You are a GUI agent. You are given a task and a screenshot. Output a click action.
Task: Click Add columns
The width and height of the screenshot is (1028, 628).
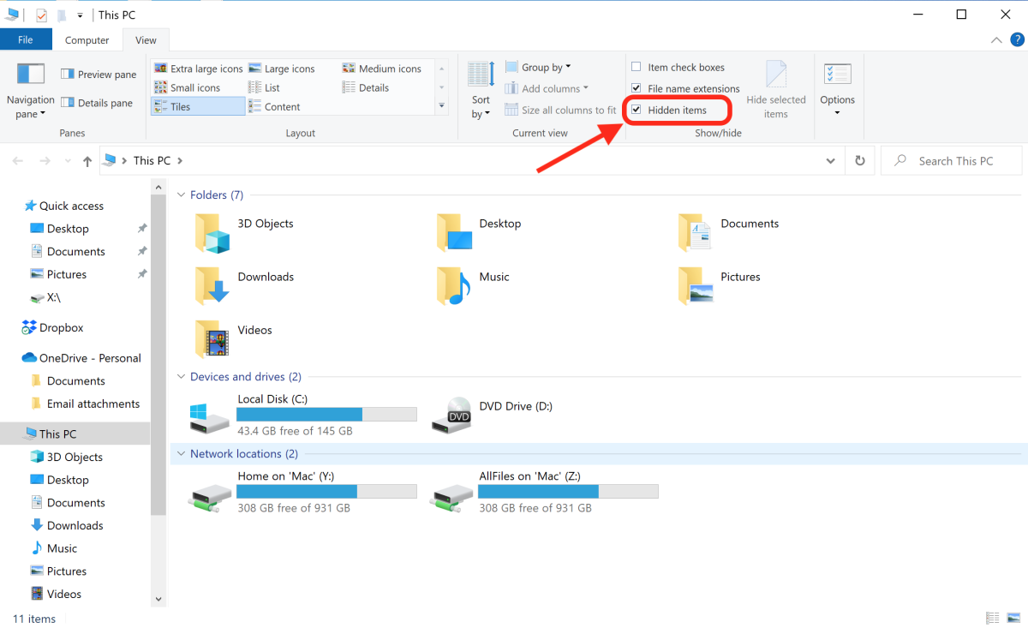coord(548,87)
